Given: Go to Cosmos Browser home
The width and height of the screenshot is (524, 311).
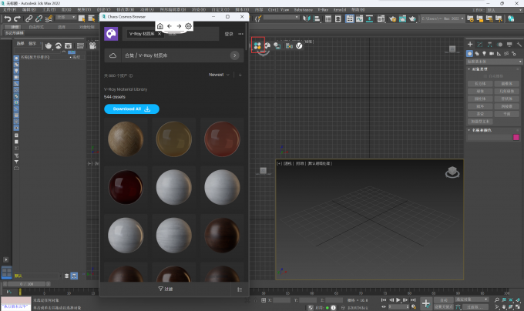Looking at the screenshot, I should [160, 26].
